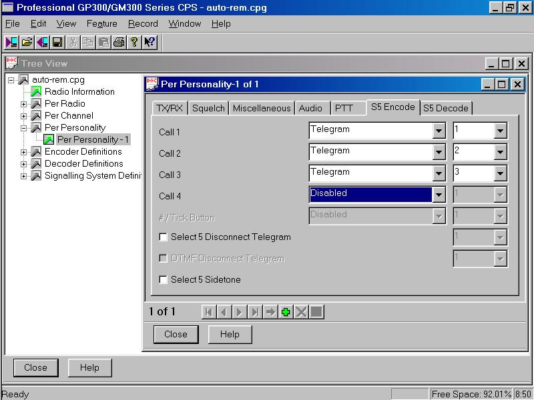Open the Edit menu
This screenshot has height=400, width=534.
click(x=38, y=24)
